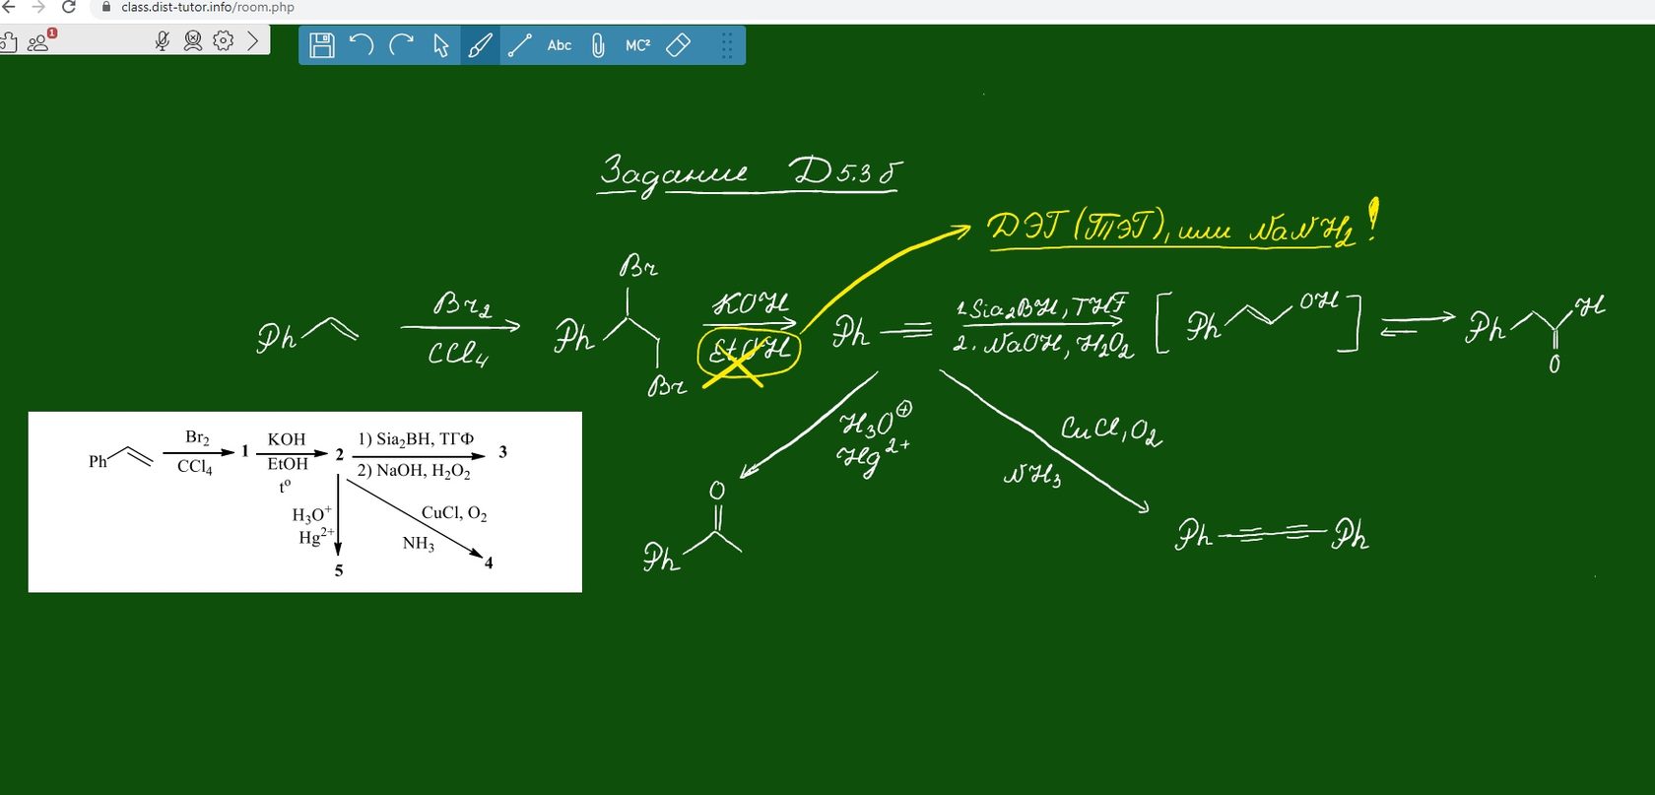Grab the toolbar drag handle dots

[x=727, y=45]
